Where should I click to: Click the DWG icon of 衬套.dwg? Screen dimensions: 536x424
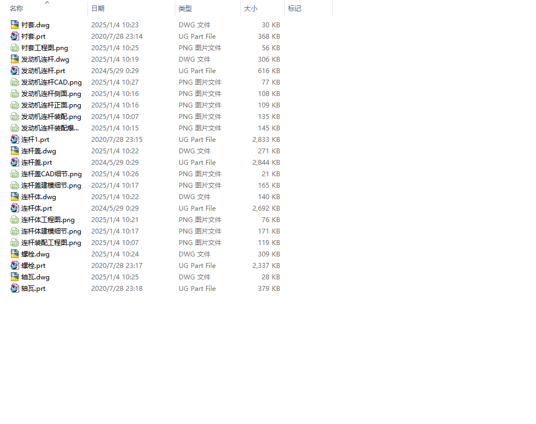pyautogui.click(x=14, y=25)
